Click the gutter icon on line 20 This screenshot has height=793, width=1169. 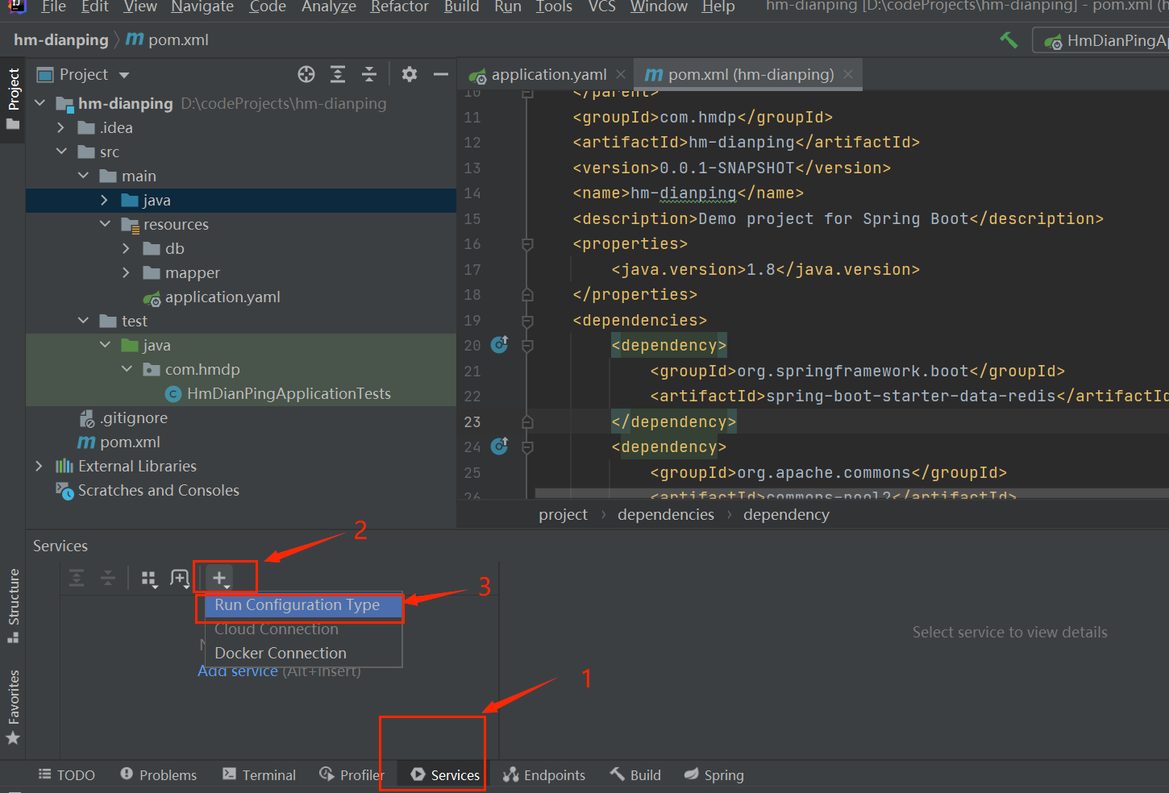click(x=500, y=345)
